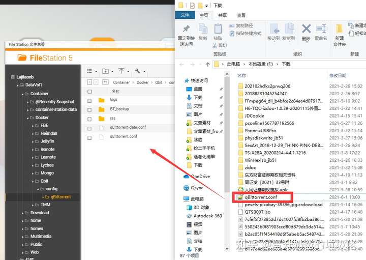Open the Multimedia shared folder in tree
The height and width of the screenshot is (260, 366).
coord(41,237)
